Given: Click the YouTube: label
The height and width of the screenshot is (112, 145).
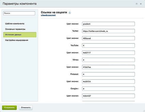Looking at the screenshot, I should click(75, 45).
